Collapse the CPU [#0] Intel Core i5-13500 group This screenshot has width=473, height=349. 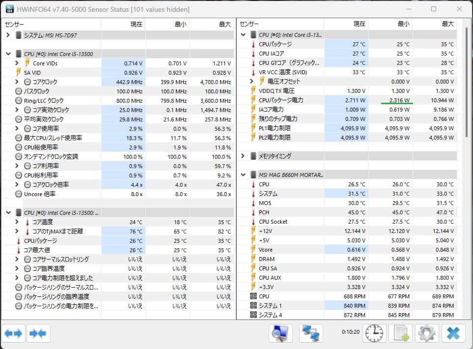[x=8, y=54]
